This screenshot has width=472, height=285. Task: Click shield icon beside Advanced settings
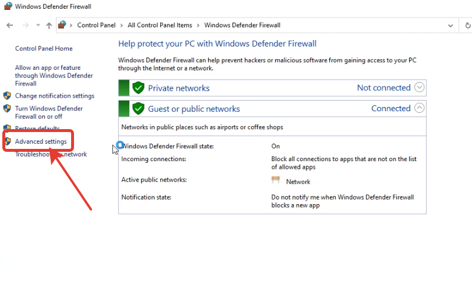coord(8,141)
